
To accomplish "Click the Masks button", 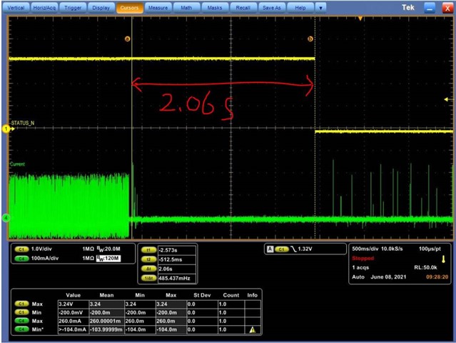I will pos(215,8).
